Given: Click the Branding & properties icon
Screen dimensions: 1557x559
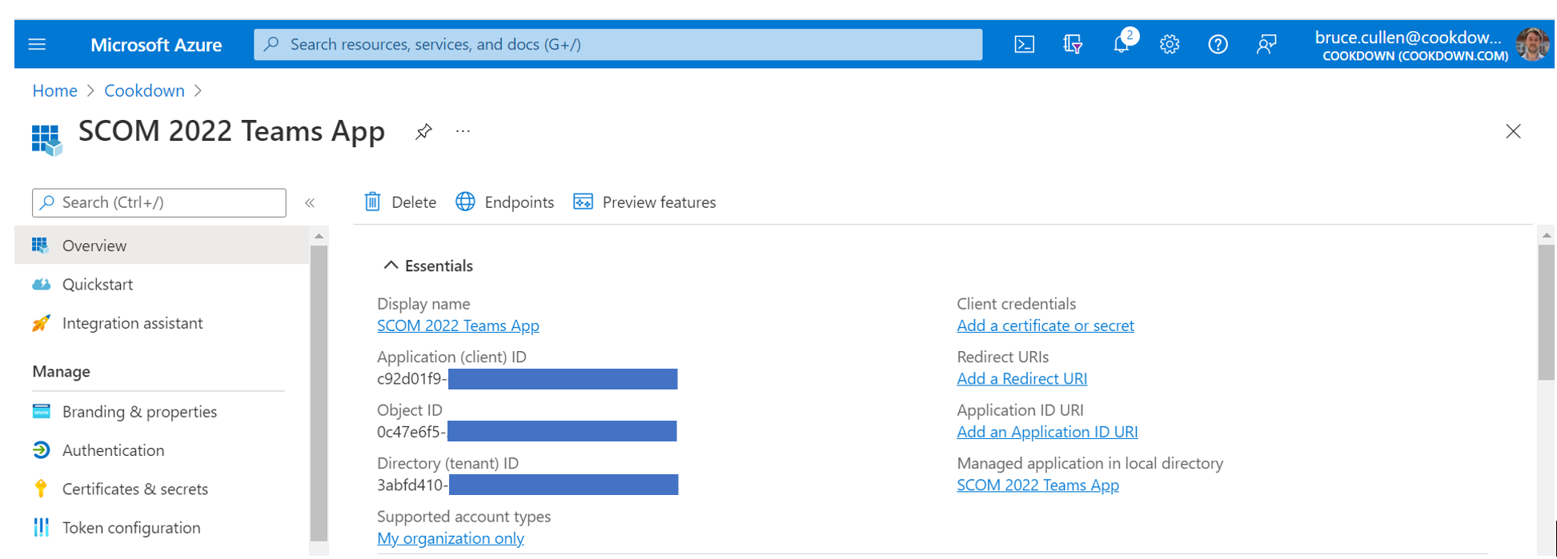Looking at the screenshot, I should (41, 411).
